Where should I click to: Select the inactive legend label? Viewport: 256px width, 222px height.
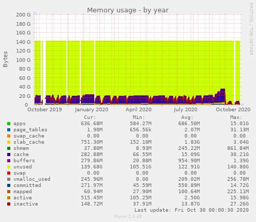click(x=26, y=204)
